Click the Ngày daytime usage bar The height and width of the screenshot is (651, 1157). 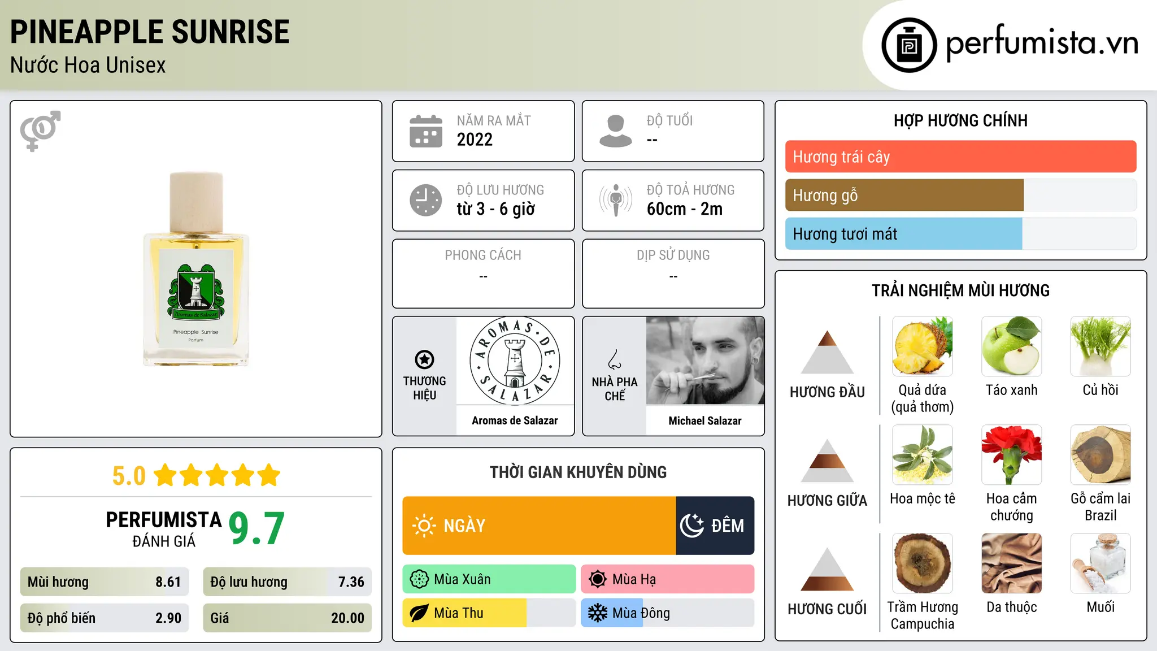539,526
